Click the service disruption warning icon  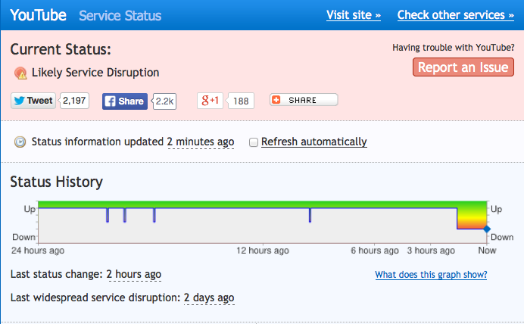pyautogui.click(x=20, y=73)
